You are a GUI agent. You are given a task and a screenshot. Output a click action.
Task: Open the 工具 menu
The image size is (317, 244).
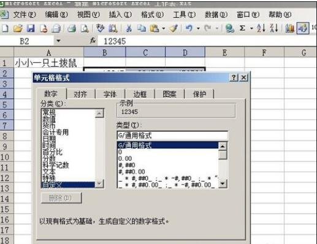pyautogui.click(x=184, y=15)
